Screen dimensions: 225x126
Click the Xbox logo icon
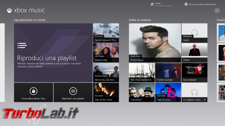(x=9, y=10)
